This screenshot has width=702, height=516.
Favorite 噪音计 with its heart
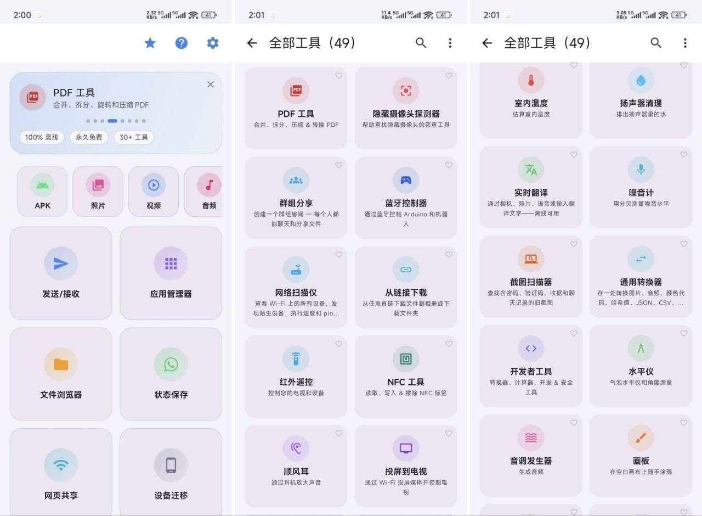click(684, 155)
